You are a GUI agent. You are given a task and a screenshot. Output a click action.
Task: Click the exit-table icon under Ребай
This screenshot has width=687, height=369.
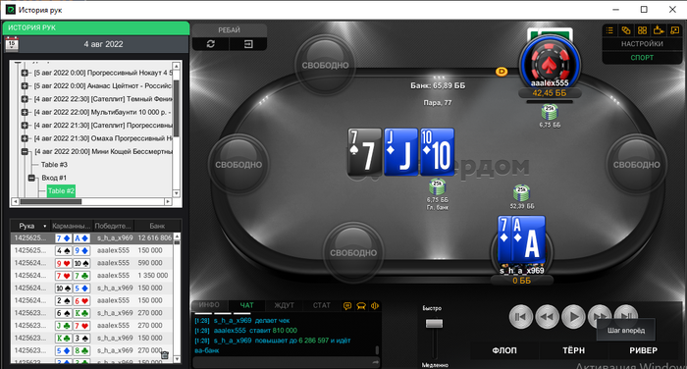pos(248,44)
